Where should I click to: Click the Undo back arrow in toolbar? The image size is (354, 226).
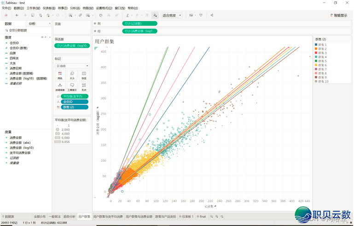[x=17, y=15]
